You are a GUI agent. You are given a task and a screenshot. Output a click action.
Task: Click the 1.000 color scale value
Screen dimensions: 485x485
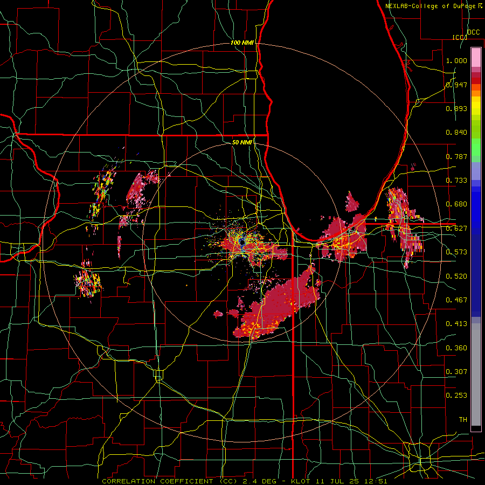click(456, 60)
